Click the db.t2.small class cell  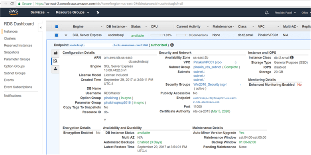[246, 35]
